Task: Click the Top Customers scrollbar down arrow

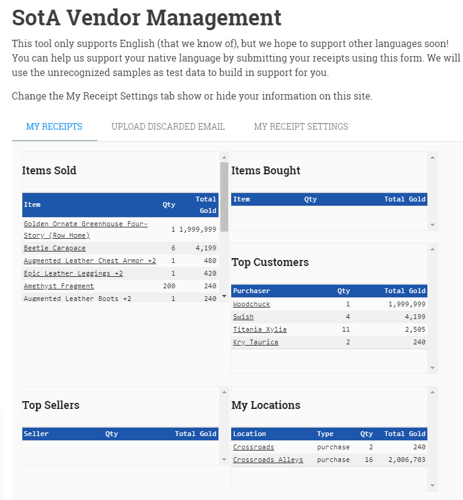Action: [432, 368]
